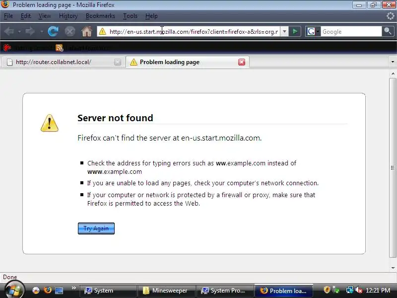Click the network connection tray icon
The height and width of the screenshot is (298, 397).
pos(349,290)
